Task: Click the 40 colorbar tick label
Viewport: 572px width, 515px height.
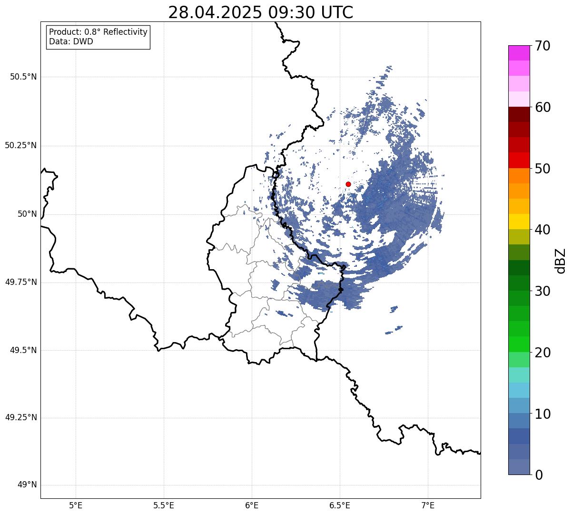Action: click(x=542, y=230)
